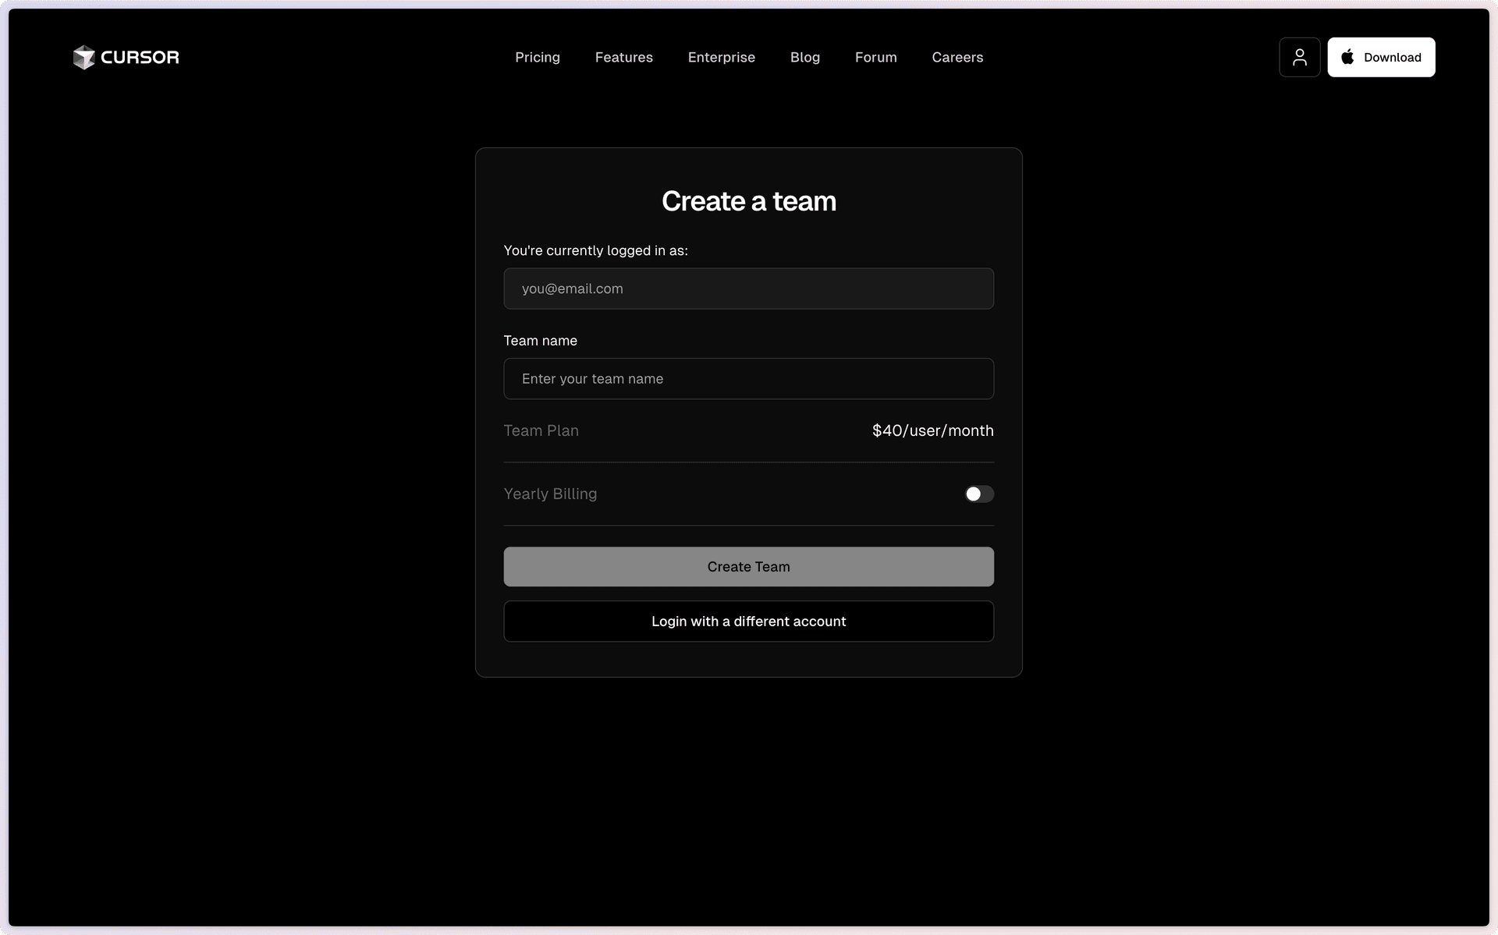Click the Download button
The height and width of the screenshot is (935, 1498).
click(1381, 57)
